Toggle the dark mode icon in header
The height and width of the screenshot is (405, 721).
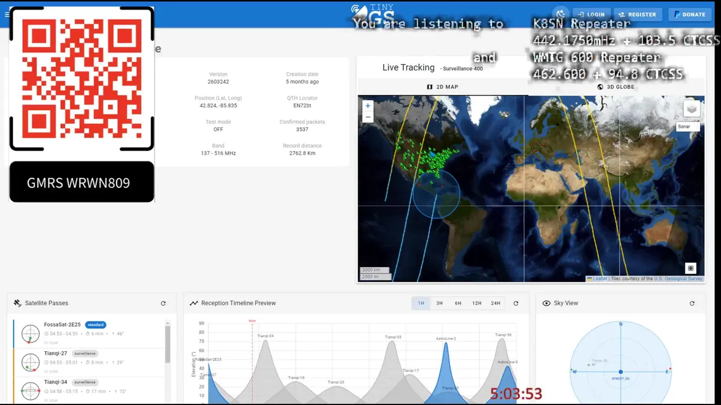pos(560,15)
